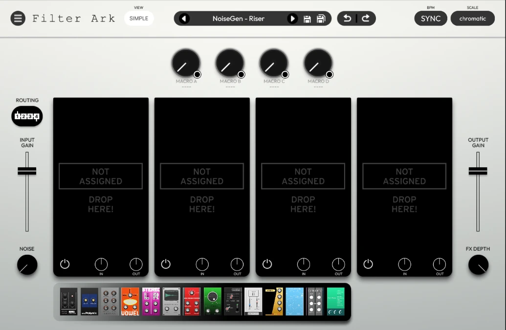
Task: Pick the blue Polysix filter module
Action: tap(89, 302)
